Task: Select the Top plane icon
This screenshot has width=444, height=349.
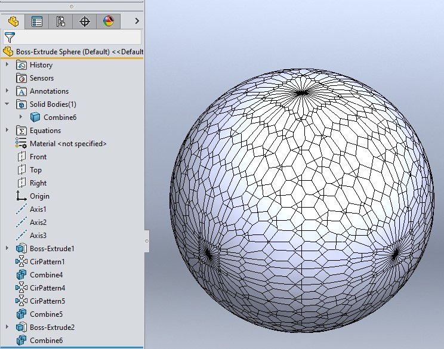Action: pyautogui.click(x=21, y=169)
